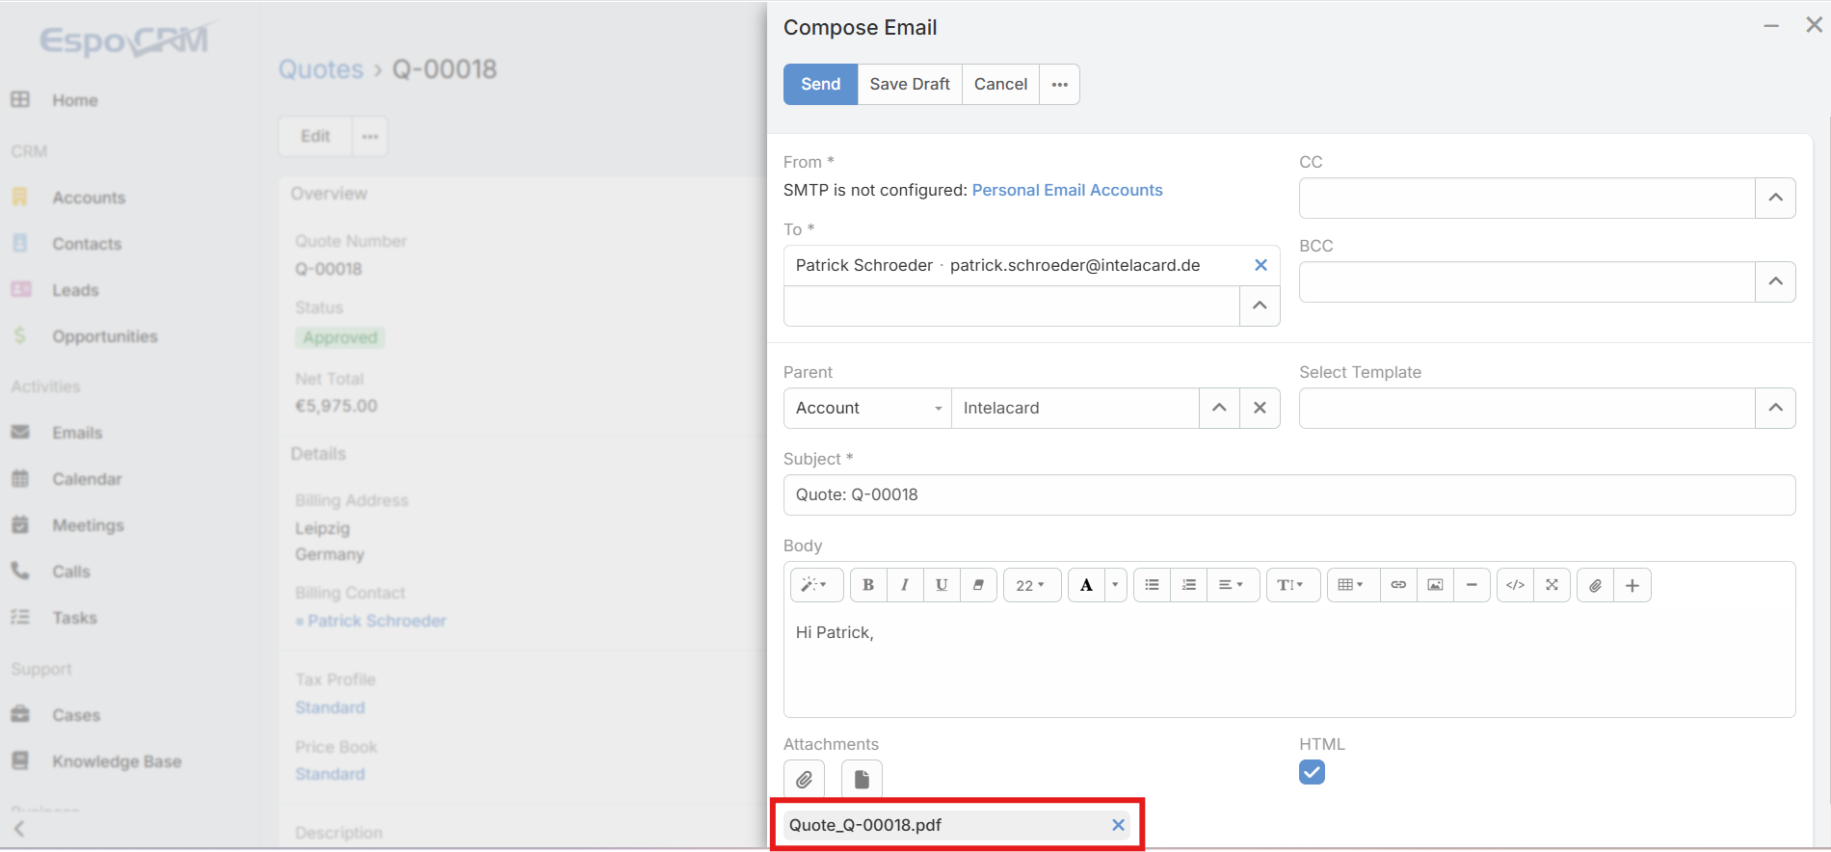1831x852 pixels.
Task: Save the email as draft
Action: (x=910, y=84)
